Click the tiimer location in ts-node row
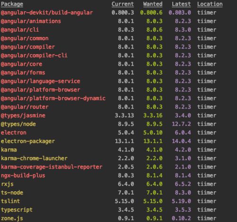Viewport: 237px width, 222px height. [x=207, y=193]
